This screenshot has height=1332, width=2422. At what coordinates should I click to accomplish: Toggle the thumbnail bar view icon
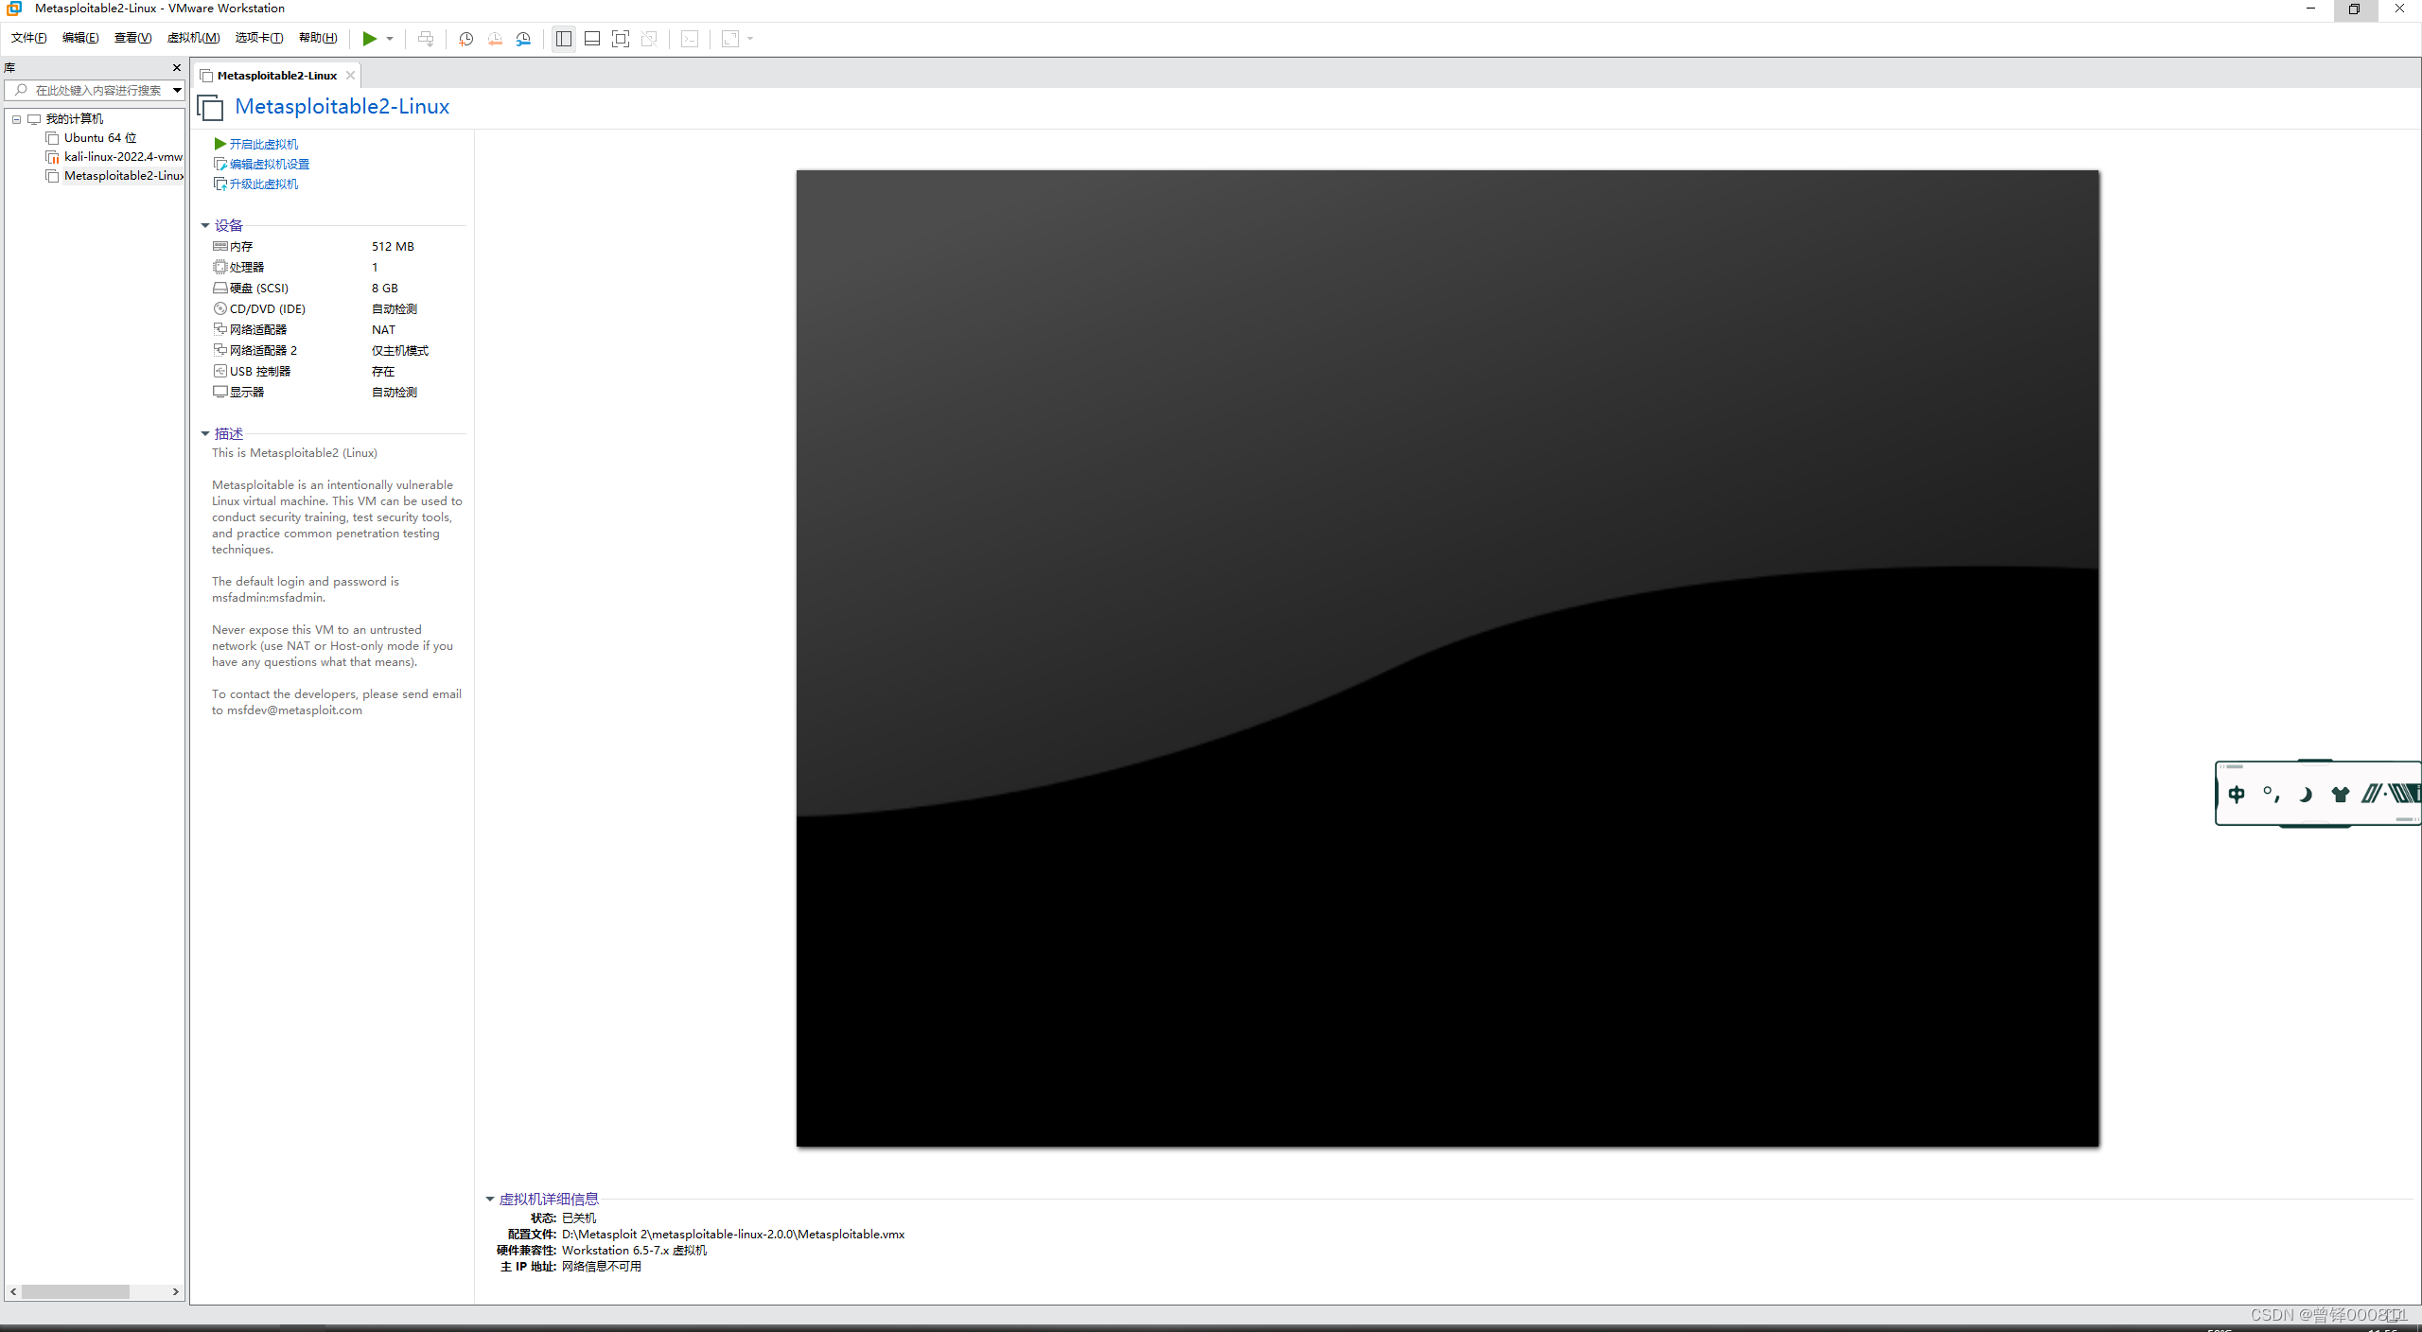point(592,39)
